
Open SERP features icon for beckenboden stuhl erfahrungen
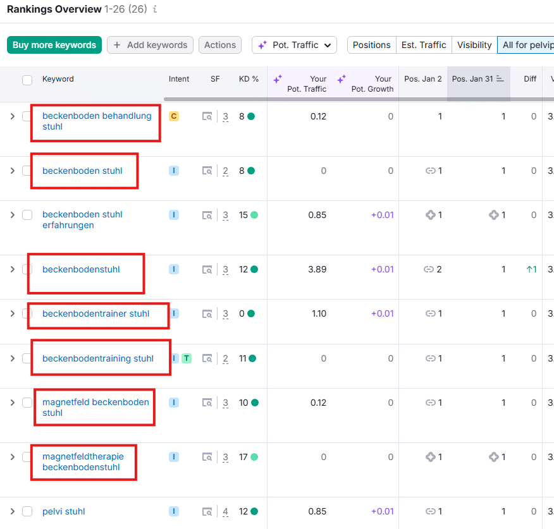coord(207,215)
